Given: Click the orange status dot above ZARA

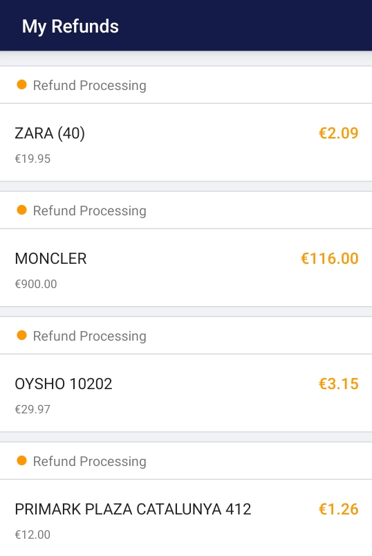Looking at the screenshot, I should point(21,84).
